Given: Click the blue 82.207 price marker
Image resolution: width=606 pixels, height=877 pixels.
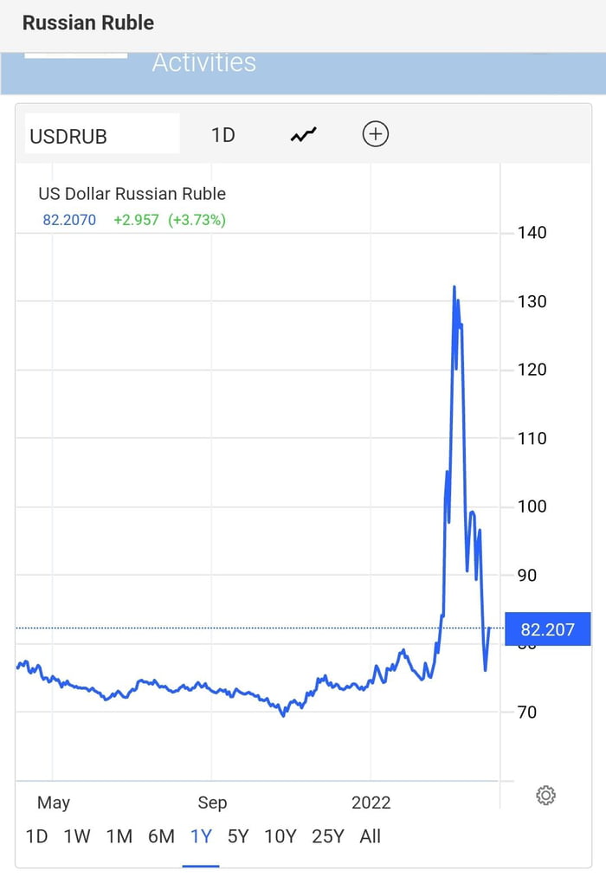Looking at the screenshot, I should pos(547,629).
